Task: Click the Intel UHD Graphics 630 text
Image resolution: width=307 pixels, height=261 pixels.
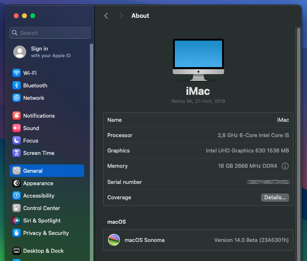Action: click(247, 150)
